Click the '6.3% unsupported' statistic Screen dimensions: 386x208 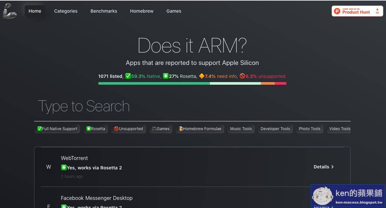tap(266, 76)
